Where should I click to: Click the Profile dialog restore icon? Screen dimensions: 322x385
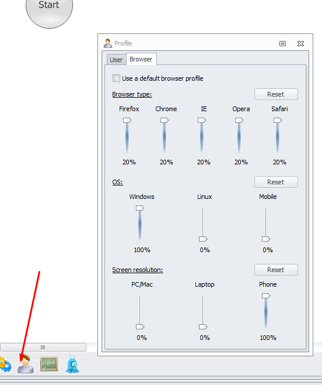click(282, 43)
